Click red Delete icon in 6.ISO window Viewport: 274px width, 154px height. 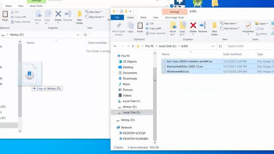[x=193, y=26]
